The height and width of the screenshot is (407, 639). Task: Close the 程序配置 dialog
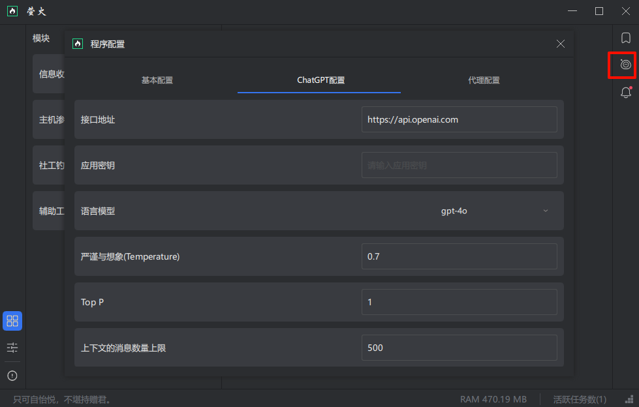pyautogui.click(x=561, y=44)
